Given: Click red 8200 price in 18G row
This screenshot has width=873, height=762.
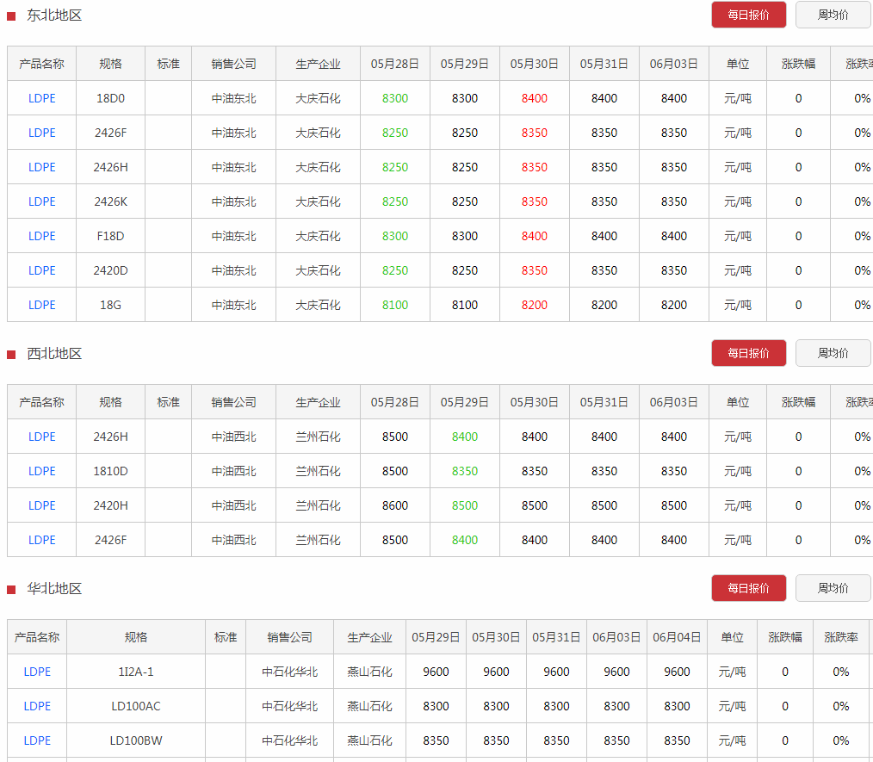Looking at the screenshot, I should (535, 306).
